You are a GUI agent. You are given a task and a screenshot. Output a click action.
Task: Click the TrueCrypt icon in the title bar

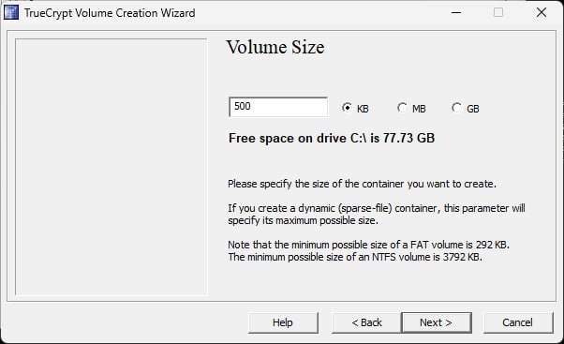[11, 12]
